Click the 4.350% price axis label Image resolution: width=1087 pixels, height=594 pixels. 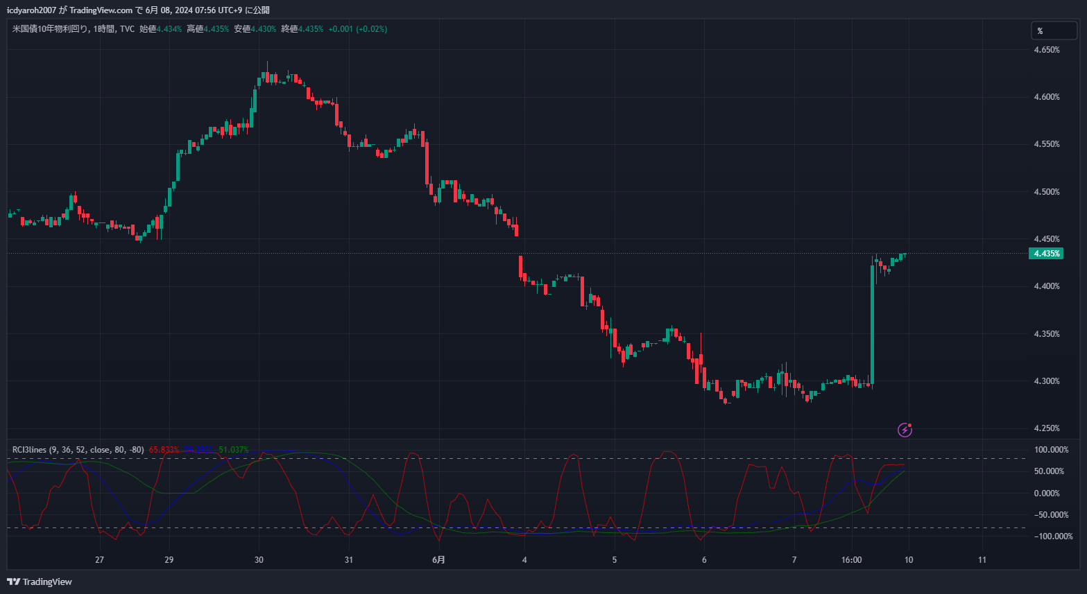(1047, 334)
